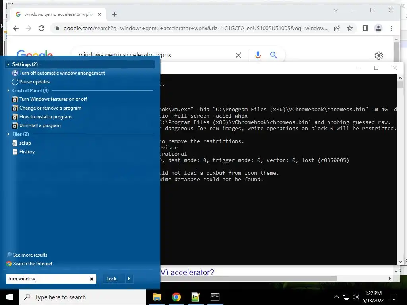Open the notification center icon

coord(394,297)
